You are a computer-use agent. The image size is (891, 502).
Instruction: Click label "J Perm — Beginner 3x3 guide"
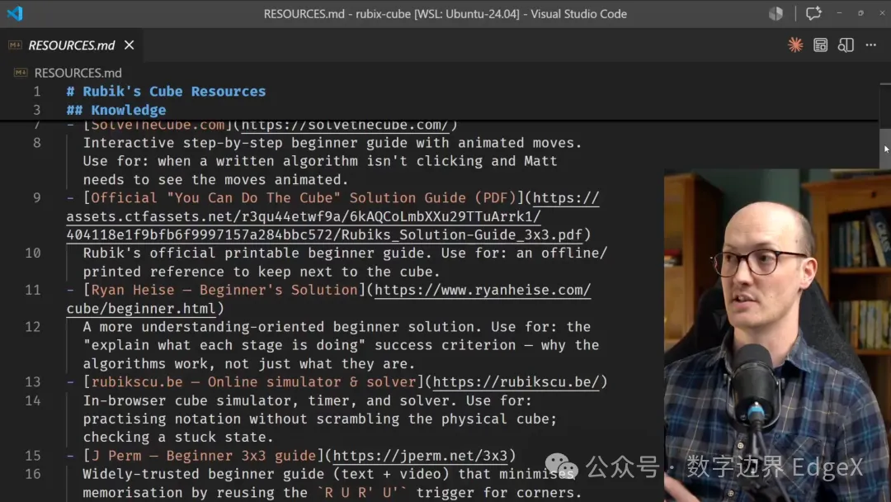coord(204,456)
